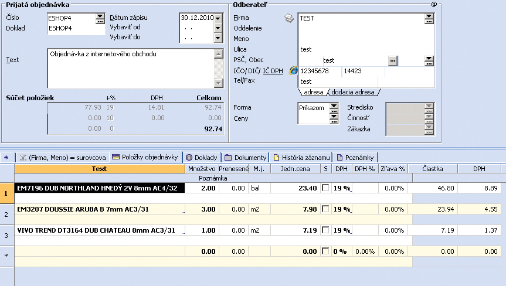Click the Čiastka column header
This screenshot has height=286, width=506.
click(433, 169)
